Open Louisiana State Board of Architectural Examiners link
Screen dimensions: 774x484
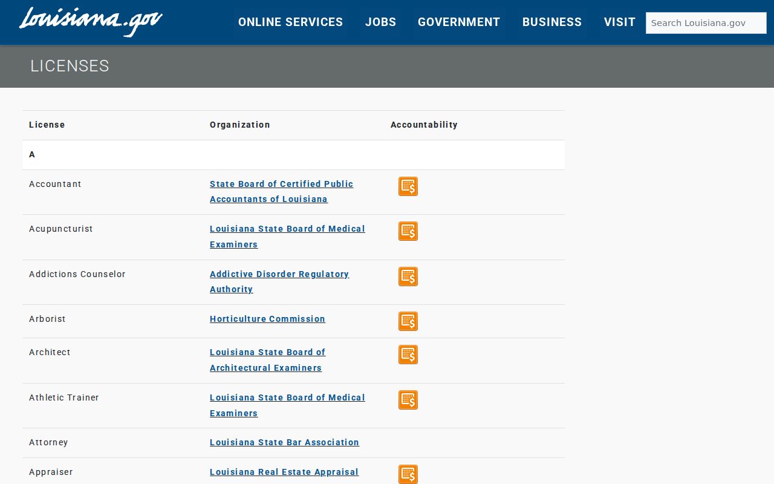[267, 360]
